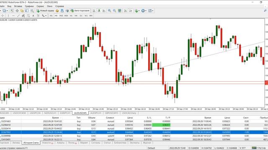This screenshot has width=268, height=150.
Task: Expand the Periods dropdown arrow
Action: (146, 11)
